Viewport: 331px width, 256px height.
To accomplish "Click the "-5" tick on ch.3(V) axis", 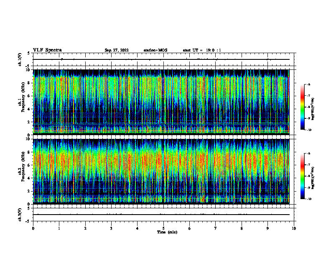I will click(x=28, y=221).
